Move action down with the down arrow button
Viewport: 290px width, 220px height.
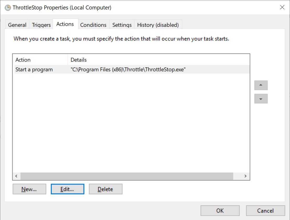click(x=261, y=99)
